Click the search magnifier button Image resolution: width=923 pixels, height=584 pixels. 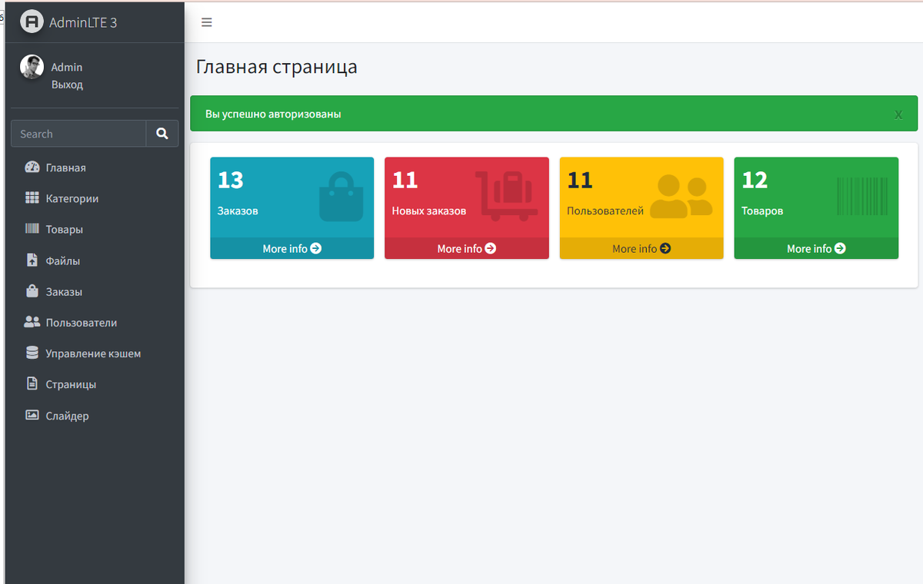[x=162, y=133]
